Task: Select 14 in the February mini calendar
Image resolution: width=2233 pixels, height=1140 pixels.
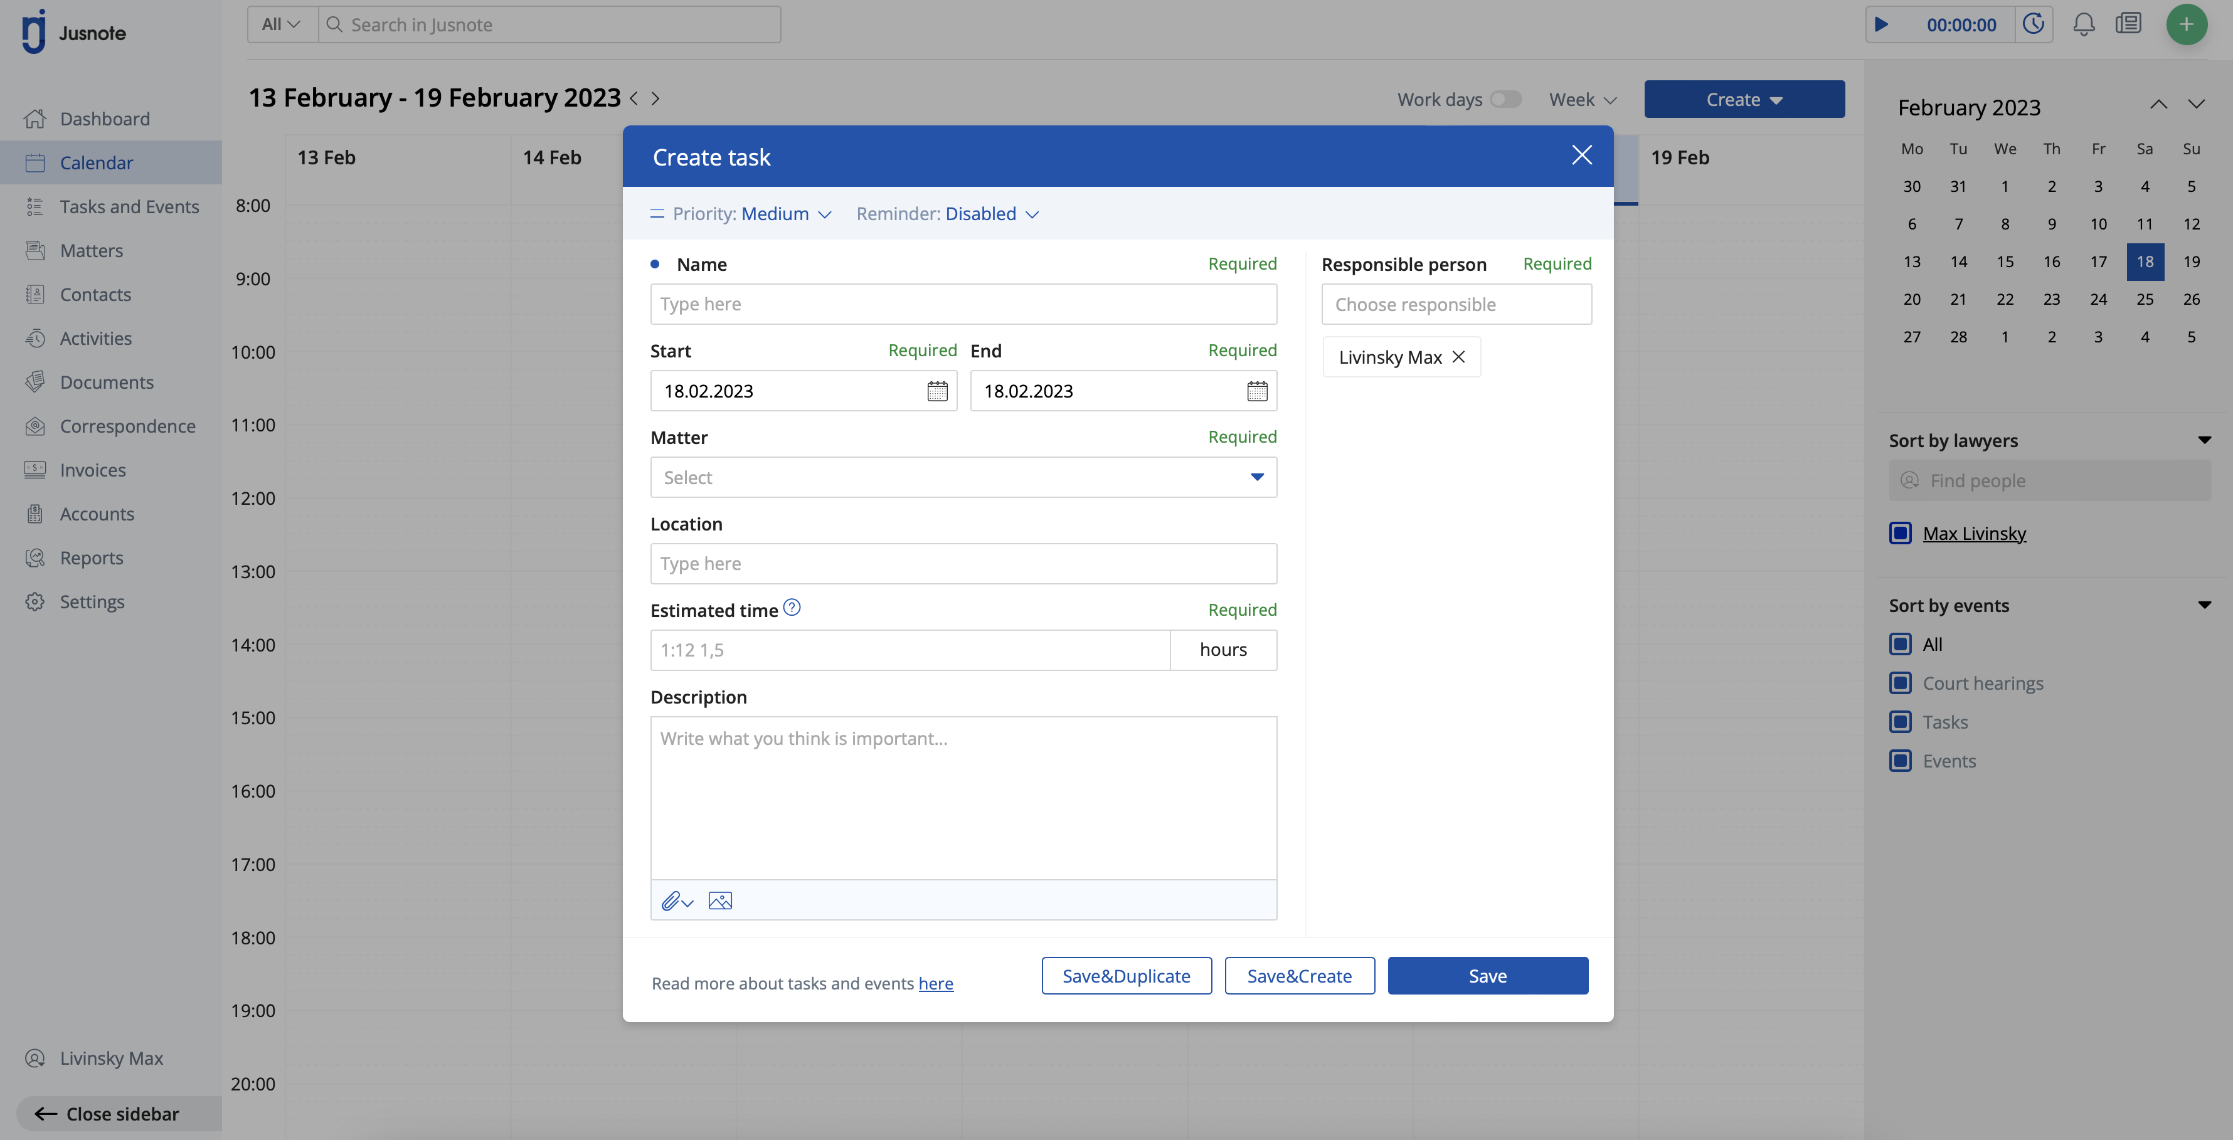Action: (x=1958, y=262)
